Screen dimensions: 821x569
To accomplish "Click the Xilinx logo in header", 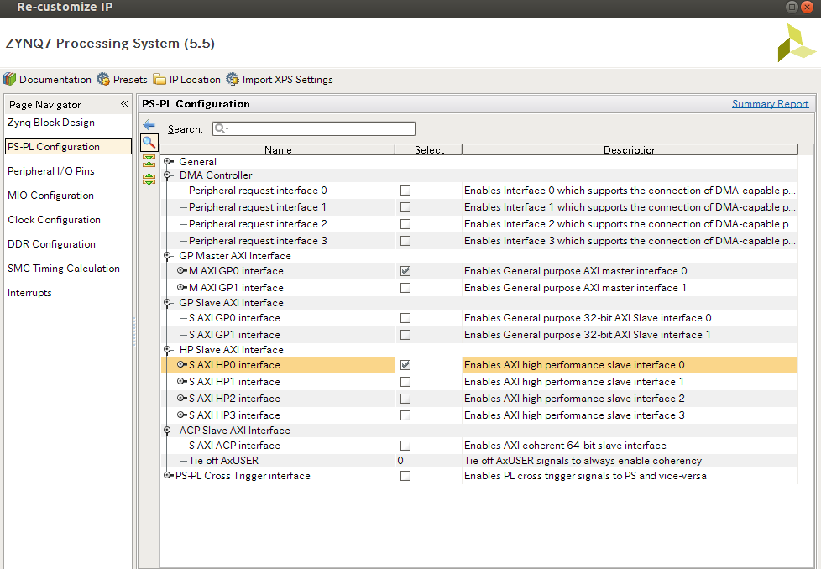I will (797, 43).
